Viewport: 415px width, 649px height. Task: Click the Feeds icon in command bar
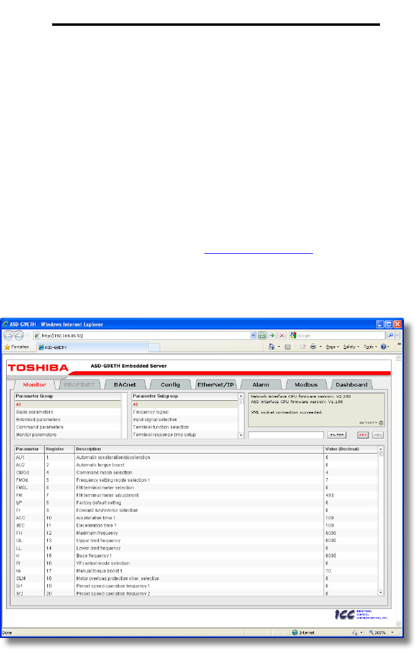tap(288, 347)
